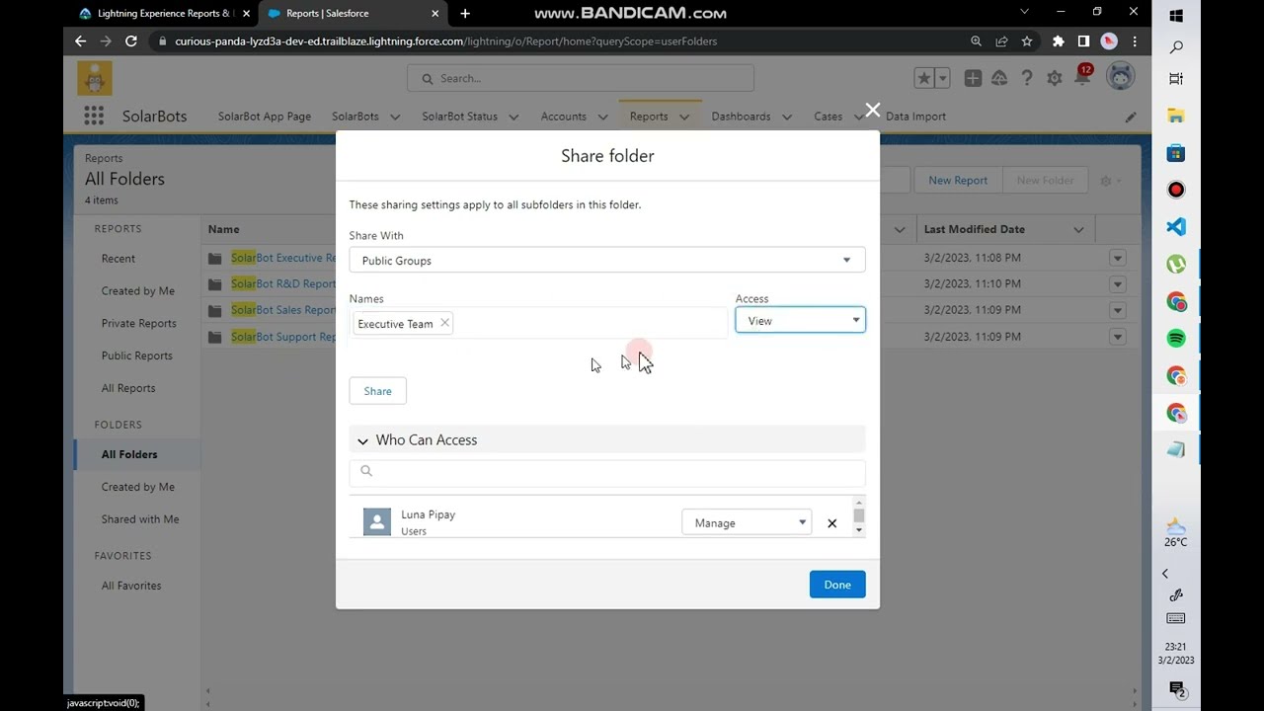This screenshot has height=711, width=1264.
Task: Open Salesforce Help question mark
Action: point(1027,78)
